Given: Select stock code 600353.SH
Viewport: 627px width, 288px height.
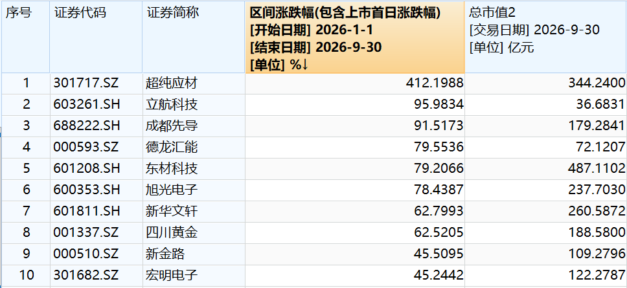Looking at the screenshot, I should pyautogui.click(x=87, y=190).
